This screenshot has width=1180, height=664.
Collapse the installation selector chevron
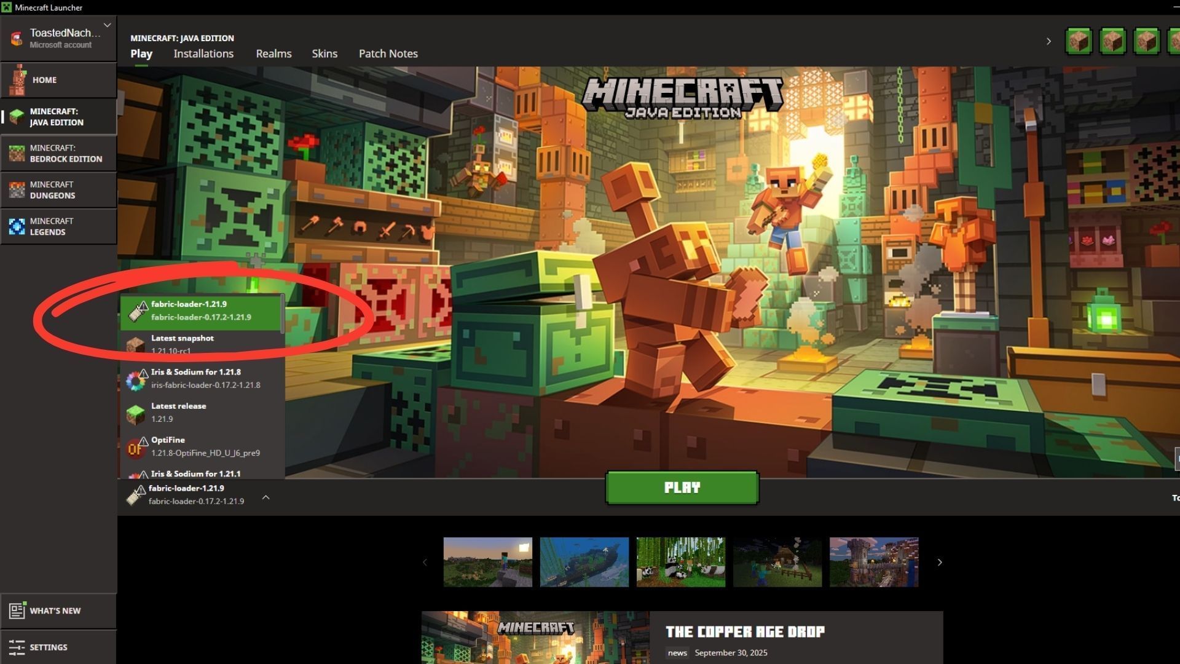[266, 497]
